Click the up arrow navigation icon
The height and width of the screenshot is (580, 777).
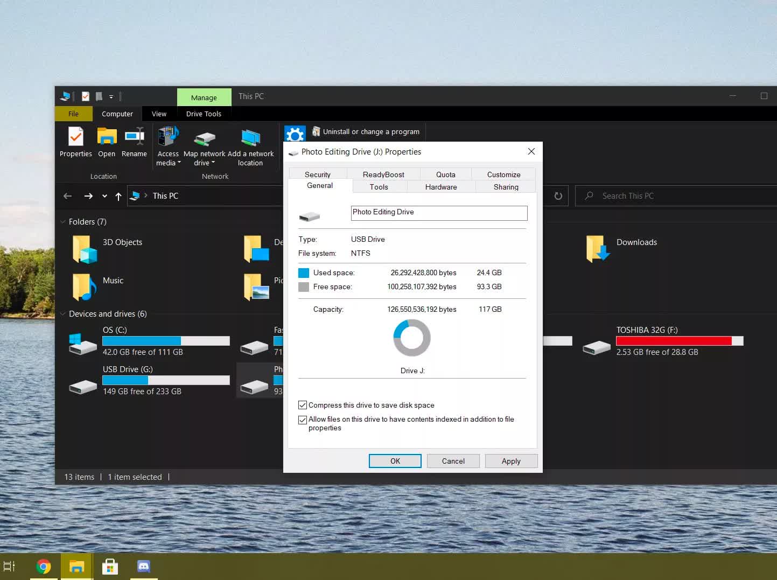(118, 196)
